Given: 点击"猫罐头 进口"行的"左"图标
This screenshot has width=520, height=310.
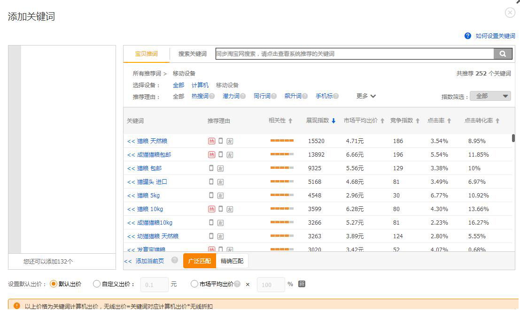Looking at the screenshot, I should 221,181.
